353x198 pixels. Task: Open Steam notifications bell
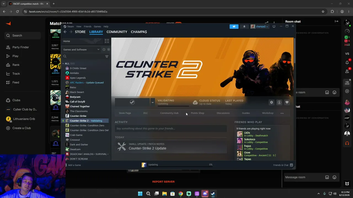coord(244,26)
